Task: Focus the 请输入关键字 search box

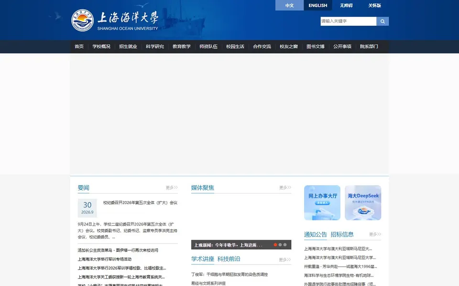Action: click(349, 21)
